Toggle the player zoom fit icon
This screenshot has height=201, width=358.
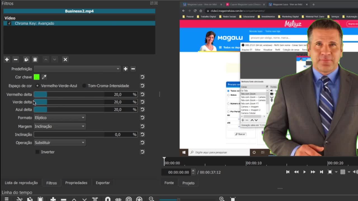click(330, 172)
